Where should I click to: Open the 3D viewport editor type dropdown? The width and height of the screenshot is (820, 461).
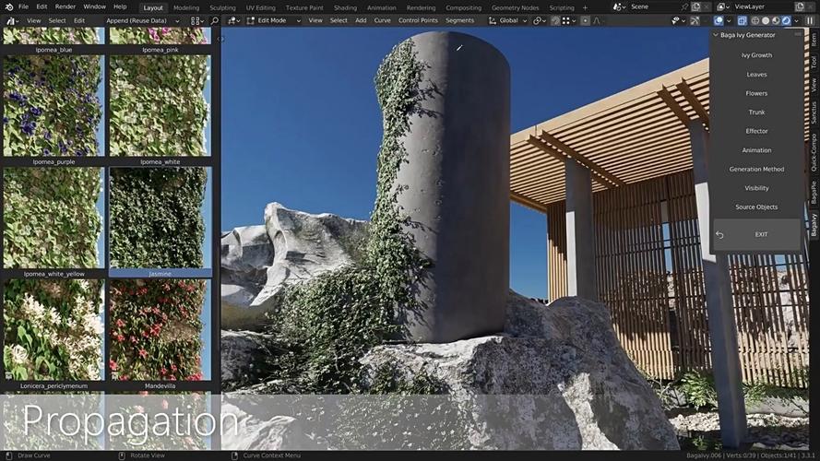click(x=232, y=21)
